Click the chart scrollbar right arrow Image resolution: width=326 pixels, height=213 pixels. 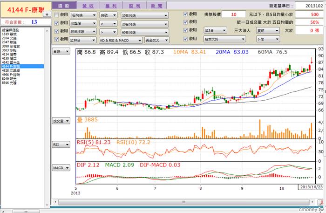pos(312,202)
